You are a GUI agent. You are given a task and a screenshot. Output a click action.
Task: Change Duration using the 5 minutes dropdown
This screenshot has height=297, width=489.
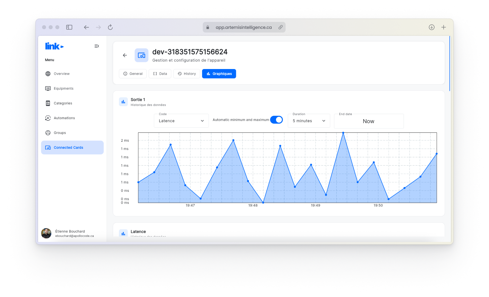[308, 121]
